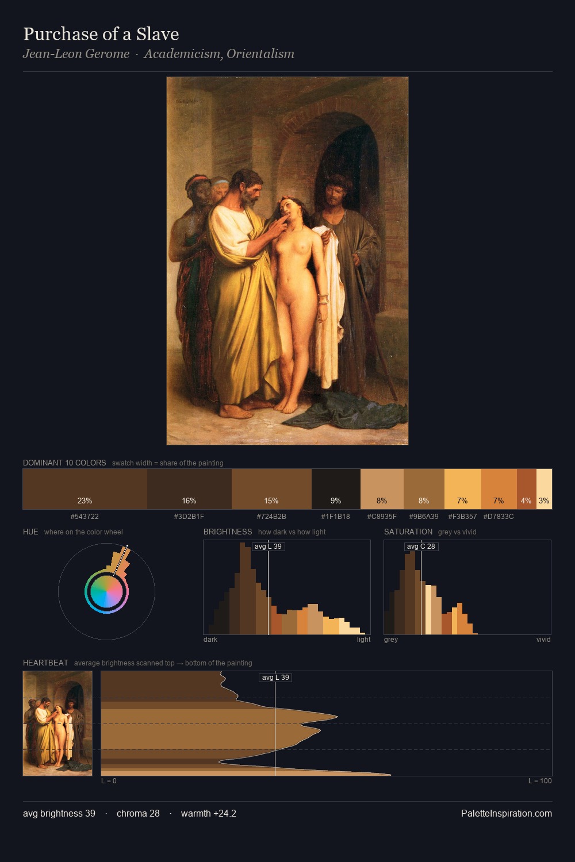
Task: Click the hex code '#F3B357'
Action: tap(463, 517)
